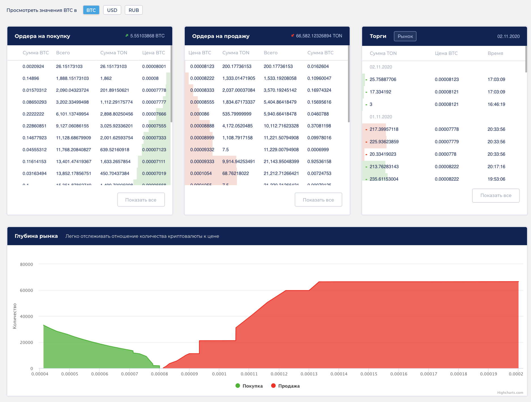
Task: Switch value display to BTC
Action: point(91,10)
